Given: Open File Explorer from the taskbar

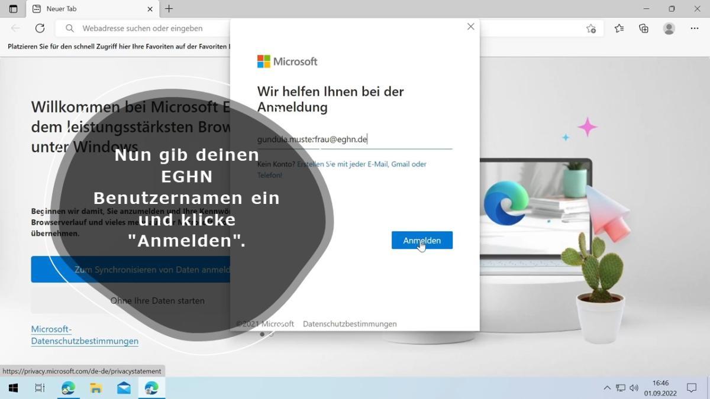Looking at the screenshot, I should pyautogui.click(x=96, y=388).
